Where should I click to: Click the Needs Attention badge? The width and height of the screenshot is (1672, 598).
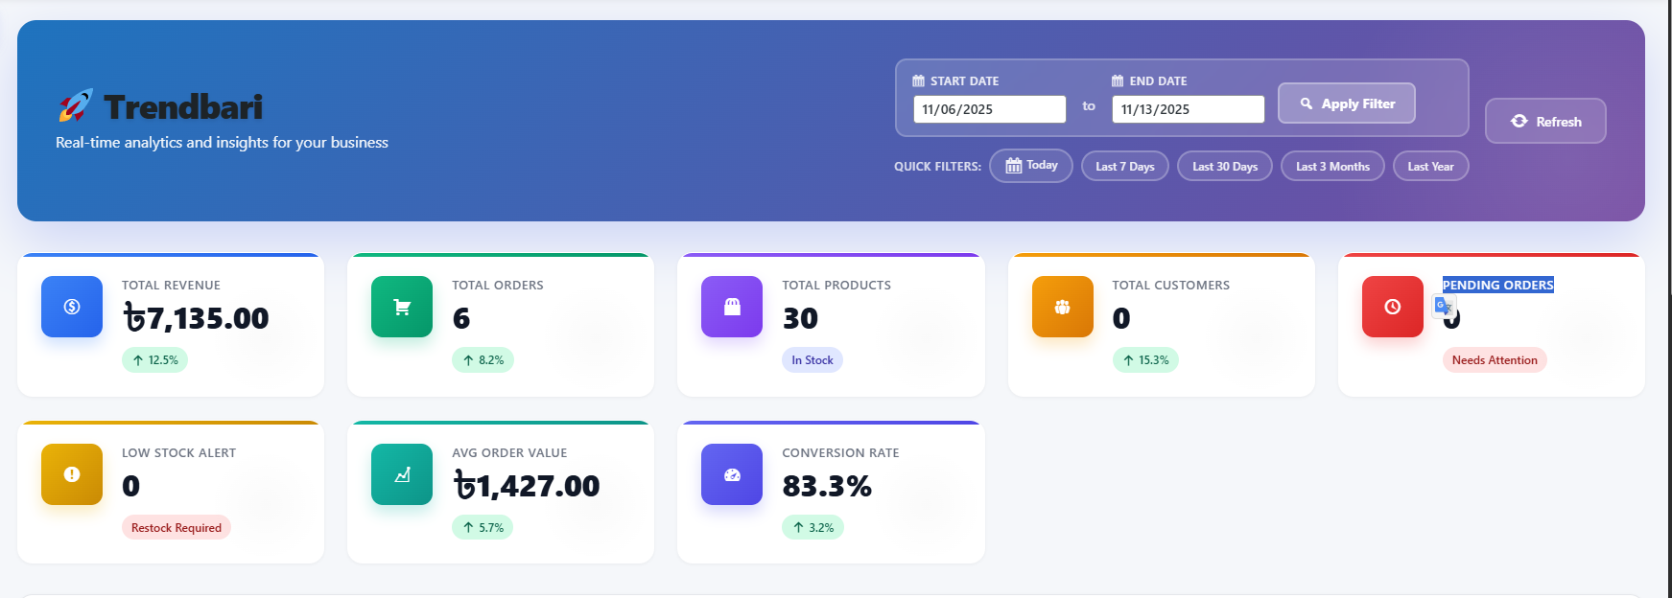[1494, 360]
